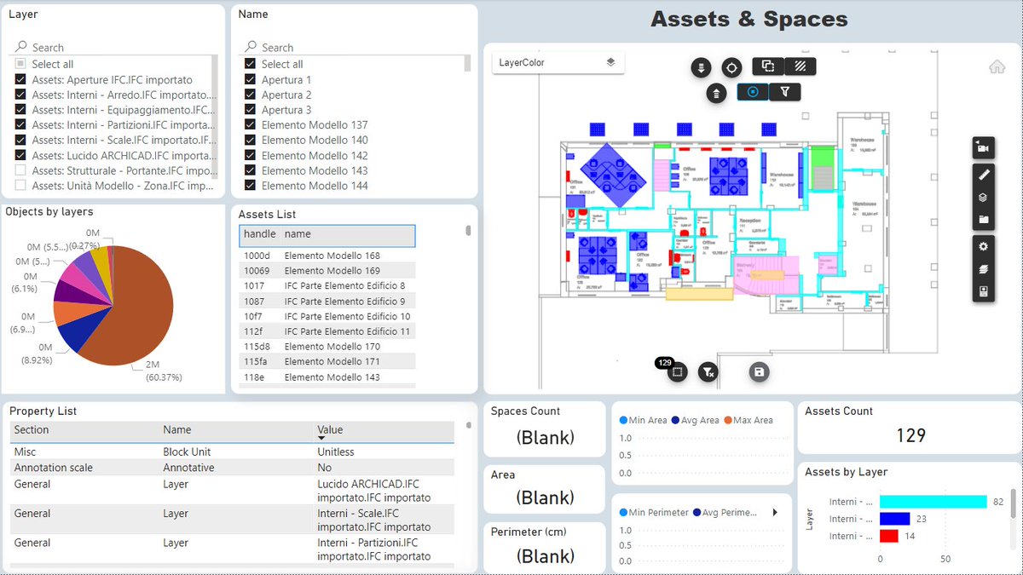Click the Annotative property row
Viewport: 1023px width, 575px height.
pyautogui.click(x=232, y=468)
